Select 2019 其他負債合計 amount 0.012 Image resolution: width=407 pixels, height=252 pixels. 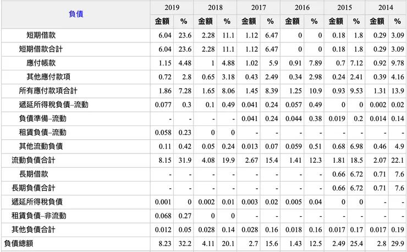(x=163, y=229)
